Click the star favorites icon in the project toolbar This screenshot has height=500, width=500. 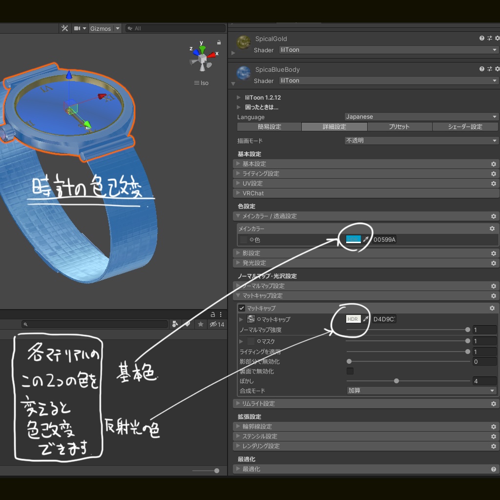(x=201, y=324)
